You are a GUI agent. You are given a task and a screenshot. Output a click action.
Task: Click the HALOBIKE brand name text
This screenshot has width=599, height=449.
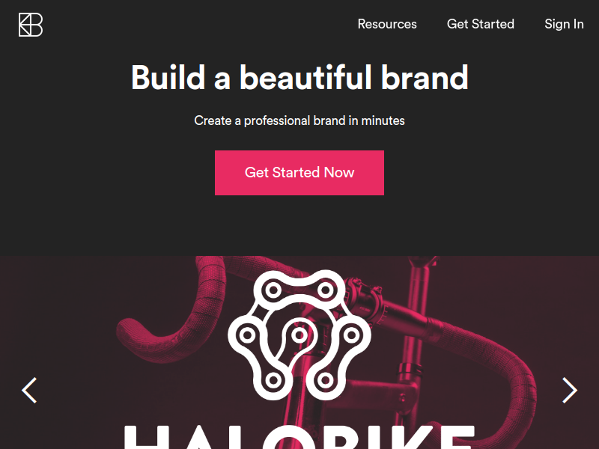[299, 437]
